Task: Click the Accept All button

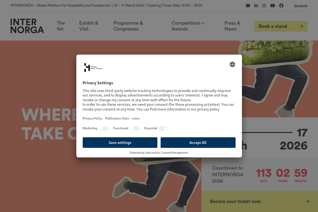Action: click(198, 143)
